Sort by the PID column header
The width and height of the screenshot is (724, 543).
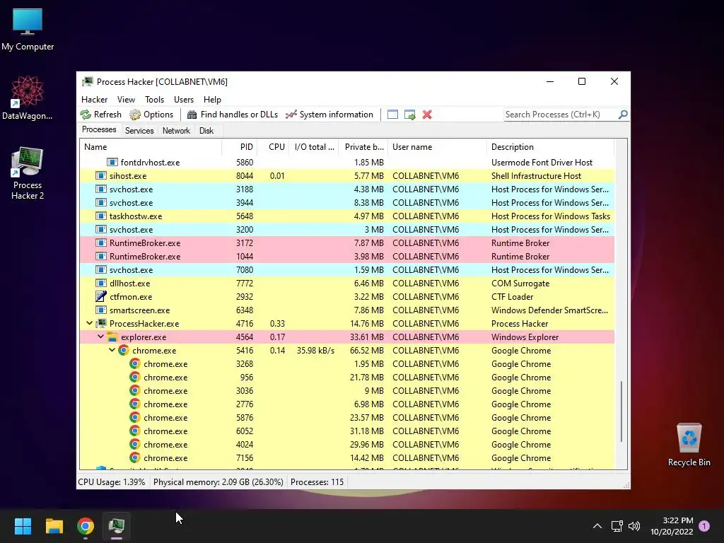click(x=239, y=147)
